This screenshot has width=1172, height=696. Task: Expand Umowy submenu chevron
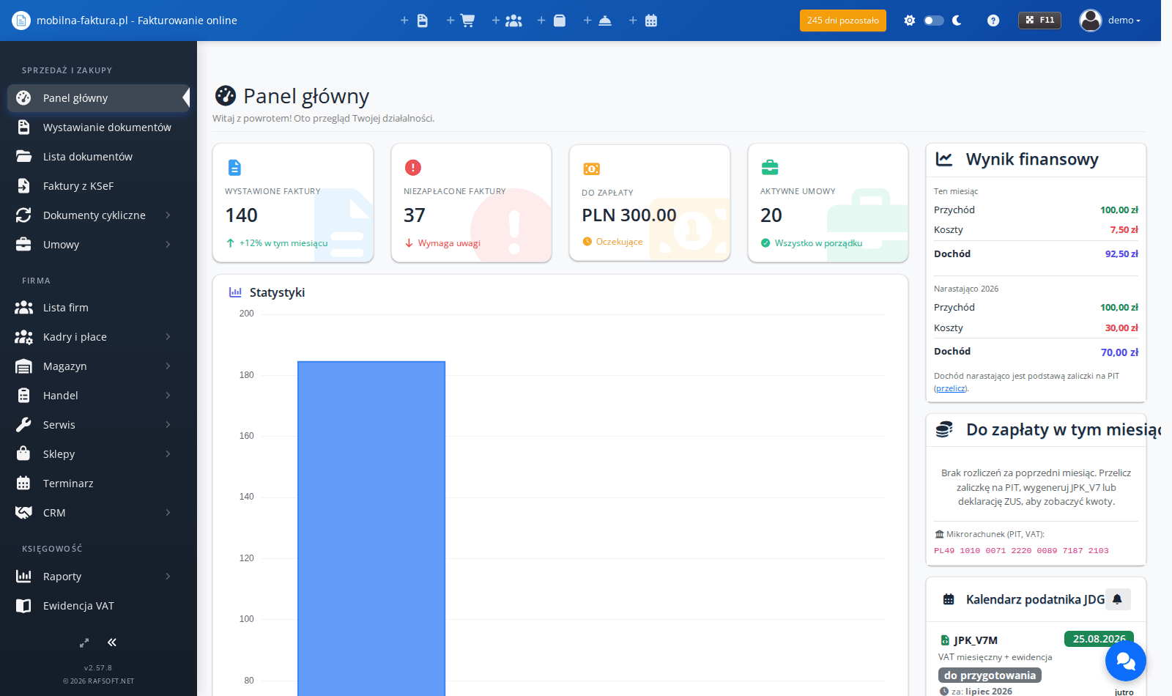click(168, 245)
